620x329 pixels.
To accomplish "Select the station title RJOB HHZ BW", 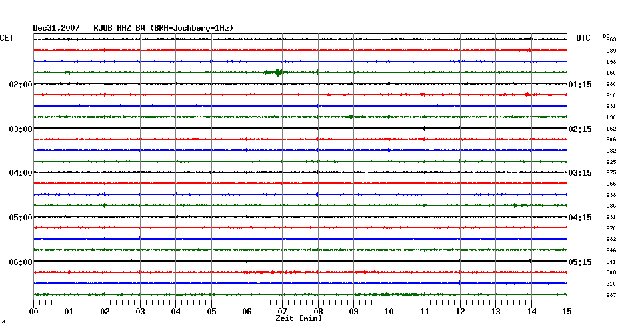I will 119,28.
